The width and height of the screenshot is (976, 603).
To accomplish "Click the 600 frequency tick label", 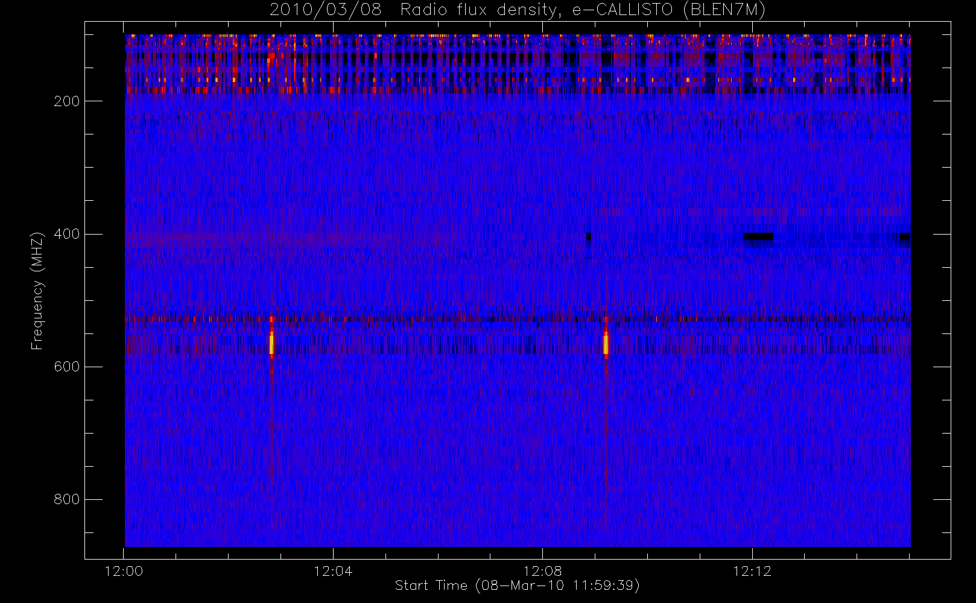I will point(67,367).
